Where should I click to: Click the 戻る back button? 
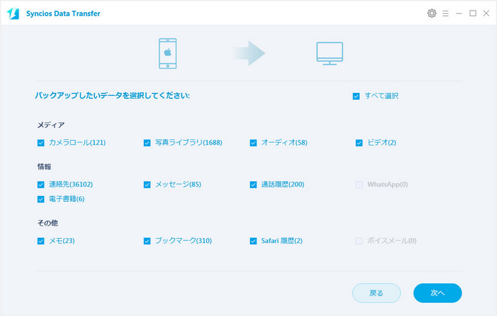[x=376, y=293]
